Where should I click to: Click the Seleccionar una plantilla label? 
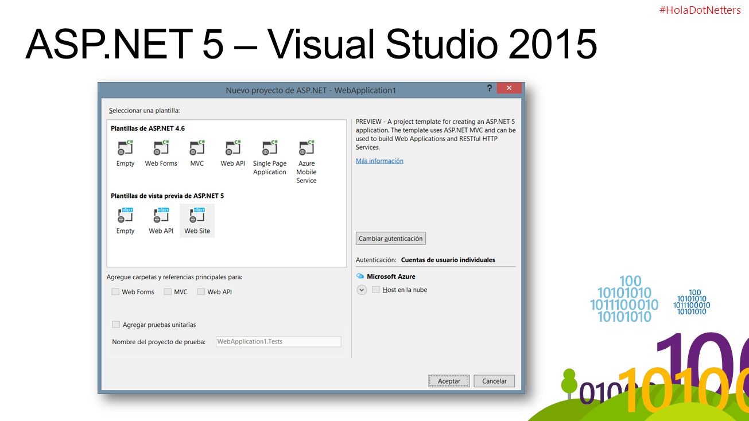pyautogui.click(x=145, y=110)
